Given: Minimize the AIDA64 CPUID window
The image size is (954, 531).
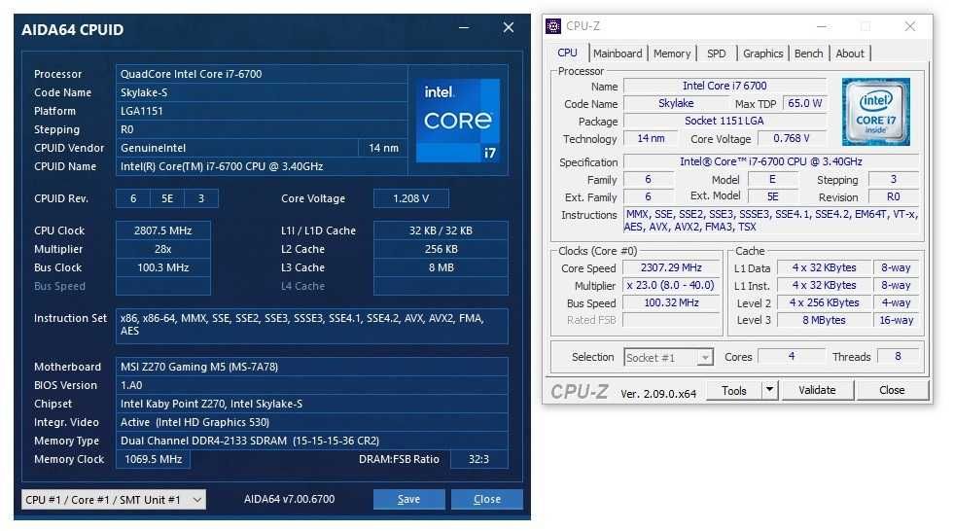Looking at the screenshot, I should point(464,28).
